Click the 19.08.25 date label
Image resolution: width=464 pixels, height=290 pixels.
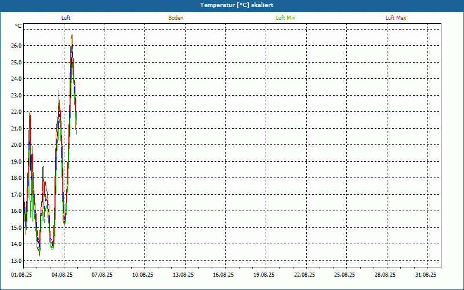coord(264,275)
